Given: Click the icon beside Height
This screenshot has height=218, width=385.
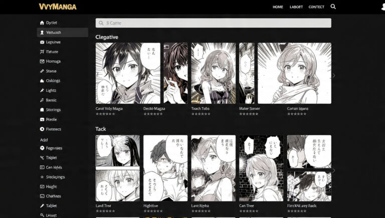Looking at the screenshot, I should pyautogui.click(x=42, y=186).
